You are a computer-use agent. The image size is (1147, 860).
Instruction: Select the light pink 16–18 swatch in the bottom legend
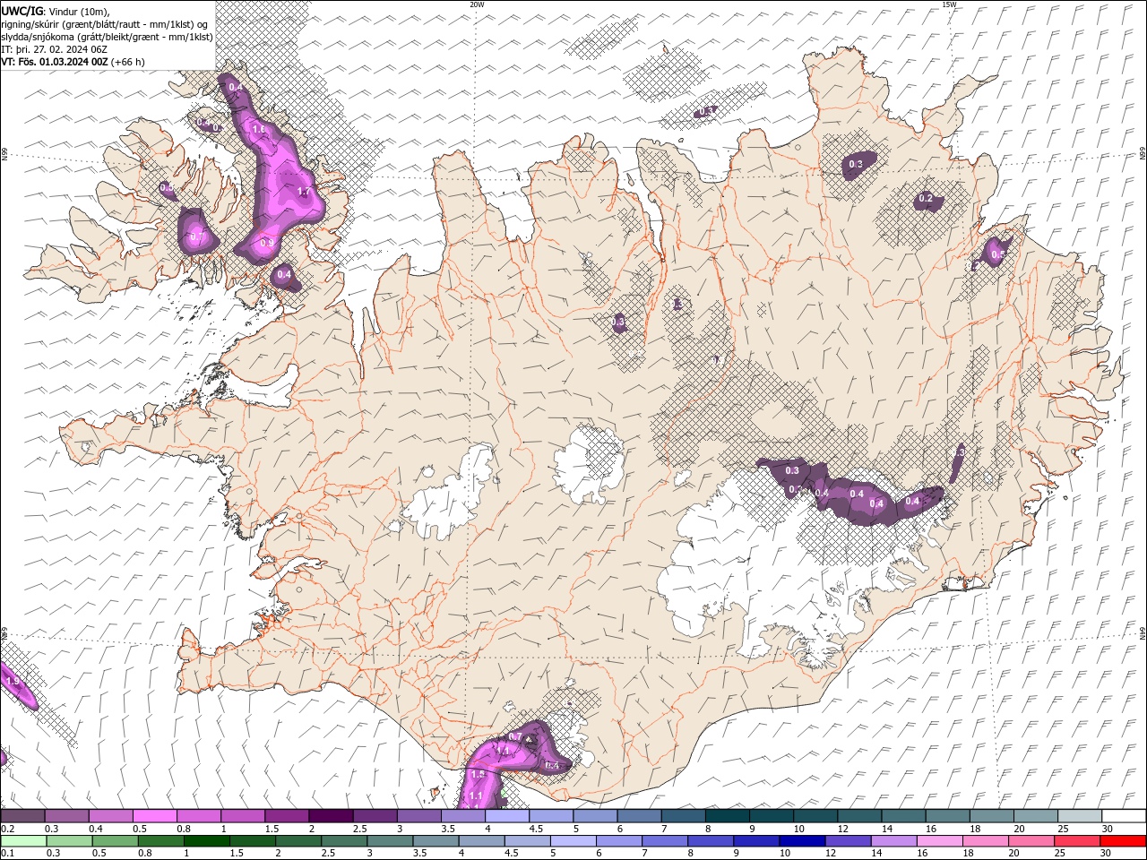pos(940,840)
